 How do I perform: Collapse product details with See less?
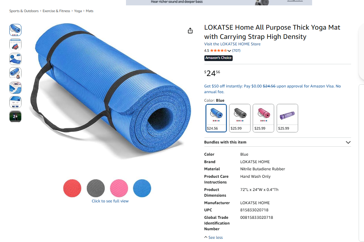(x=213, y=237)
